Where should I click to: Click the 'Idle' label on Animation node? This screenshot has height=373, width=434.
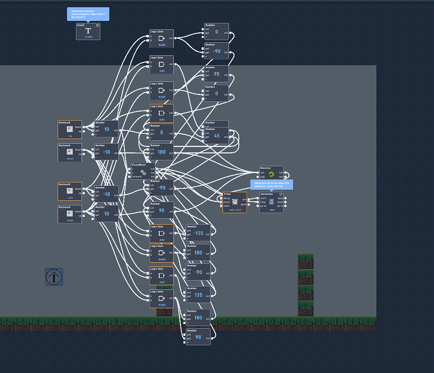tap(272, 210)
